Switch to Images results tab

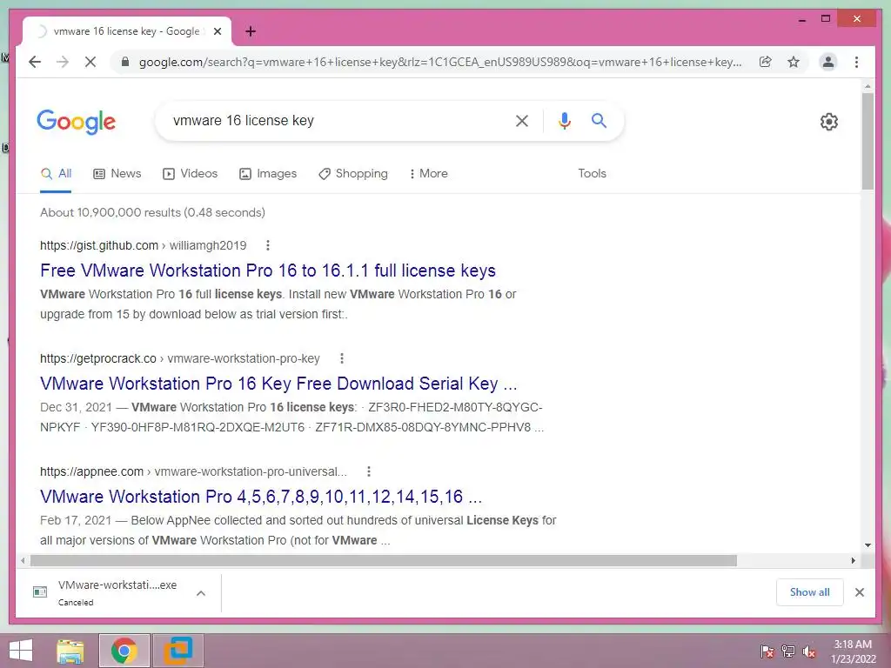coord(268,173)
